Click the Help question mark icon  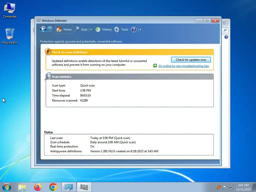pos(134,29)
